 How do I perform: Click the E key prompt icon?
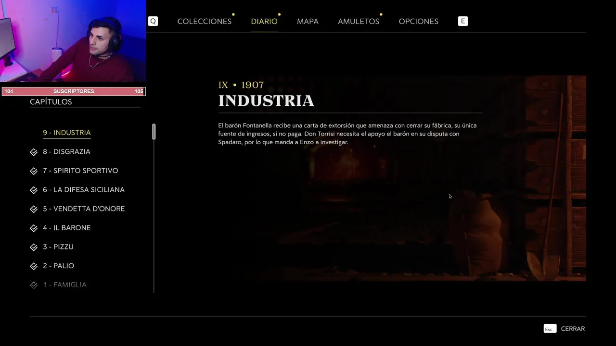463,21
